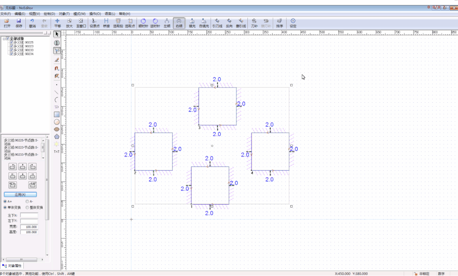
Task: Select the 平移 (Pan) tool
Action: click(57, 23)
